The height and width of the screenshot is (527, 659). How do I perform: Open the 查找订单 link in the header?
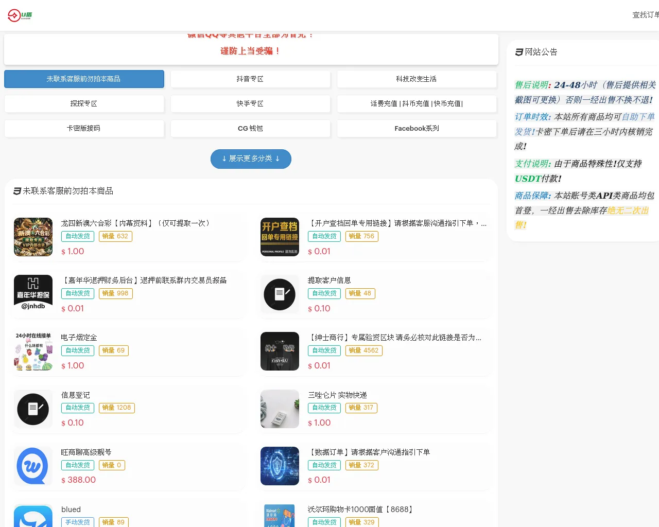(x=646, y=15)
